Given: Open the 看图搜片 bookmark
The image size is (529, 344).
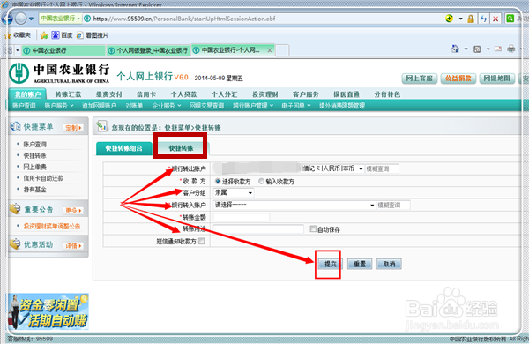Looking at the screenshot, I should [92, 35].
